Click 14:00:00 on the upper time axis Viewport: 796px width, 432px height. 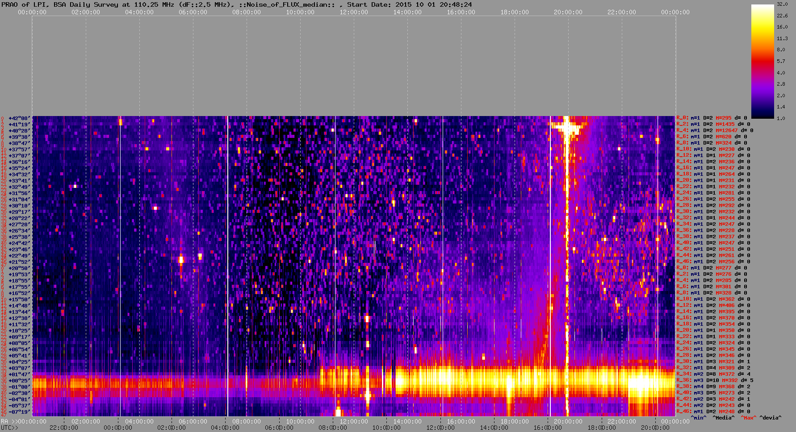pyautogui.click(x=407, y=12)
